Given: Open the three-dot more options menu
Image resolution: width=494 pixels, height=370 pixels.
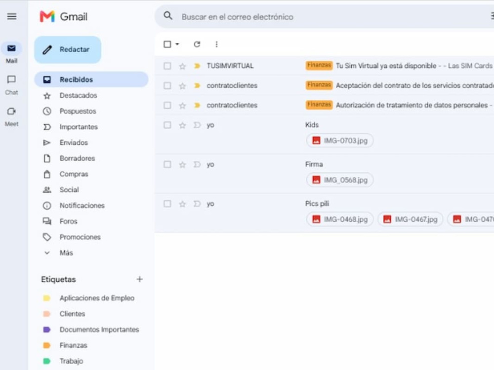Looking at the screenshot, I should coord(216,44).
